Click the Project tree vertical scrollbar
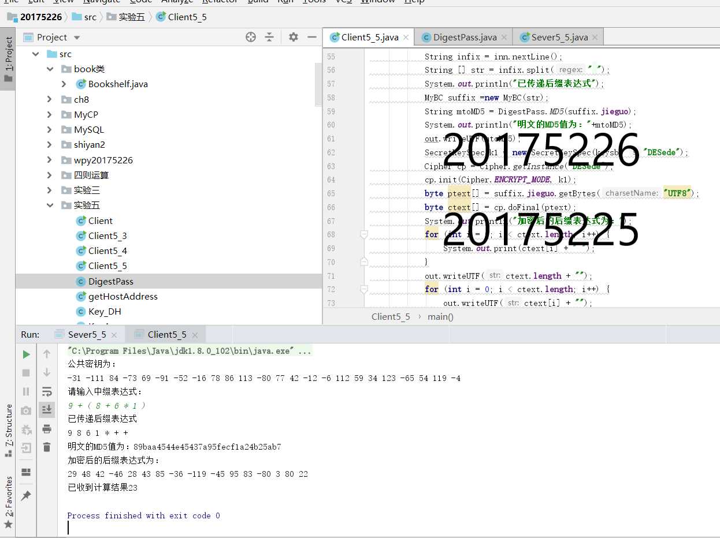Screen dimensions: 720x538 [318, 84]
